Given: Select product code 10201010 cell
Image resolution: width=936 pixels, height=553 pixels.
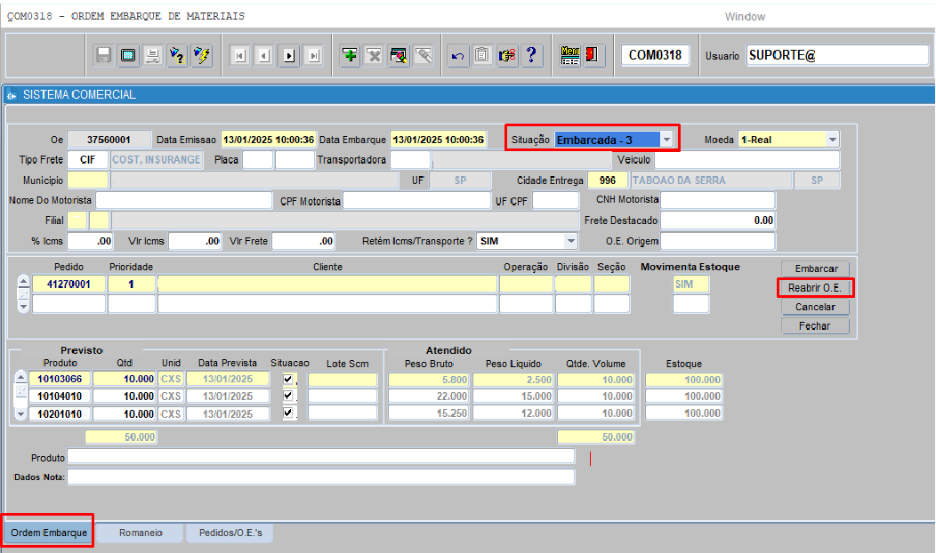Looking at the screenshot, I should coord(60,413).
